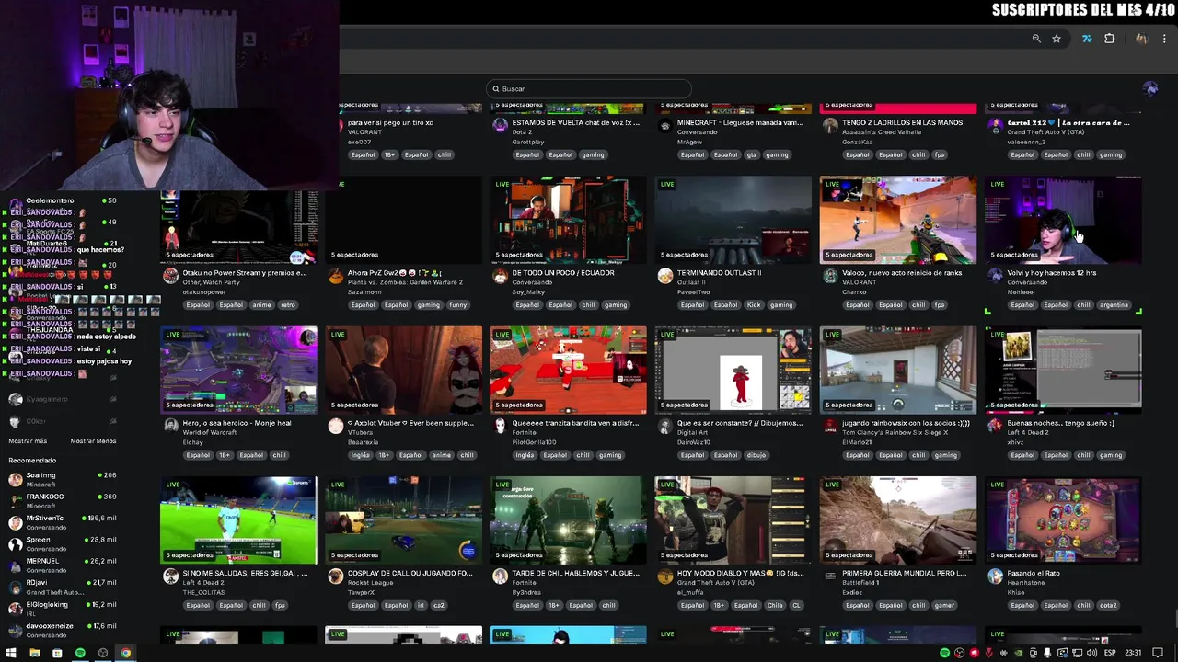Click the cs2 tag under COSPLAY DE CALLIOU
Screen dimensions: 1178x662
439,606
